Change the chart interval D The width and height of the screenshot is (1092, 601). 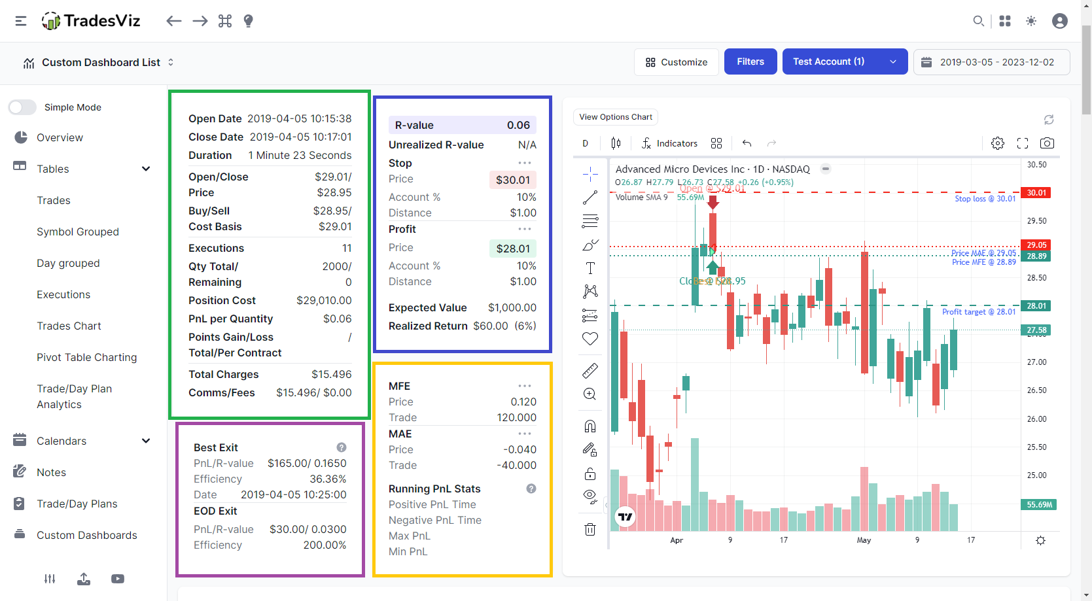pyautogui.click(x=586, y=143)
